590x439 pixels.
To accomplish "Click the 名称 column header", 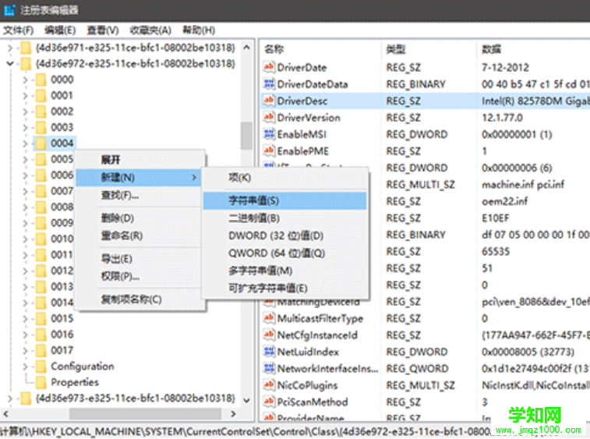I will point(274,49).
